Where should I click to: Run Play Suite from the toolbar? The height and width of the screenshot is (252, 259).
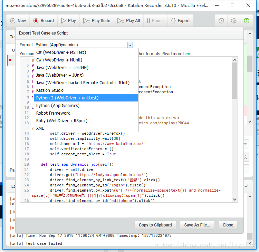pos(97,21)
